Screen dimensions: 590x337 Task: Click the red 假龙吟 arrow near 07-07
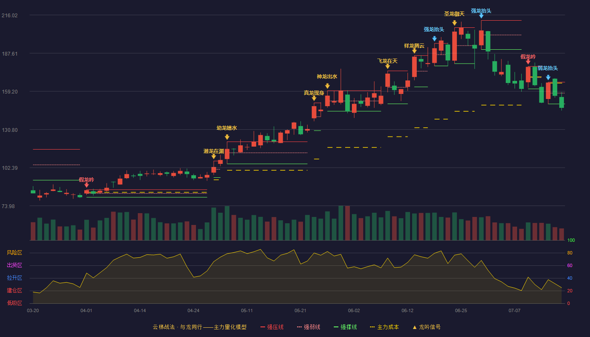(x=528, y=62)
